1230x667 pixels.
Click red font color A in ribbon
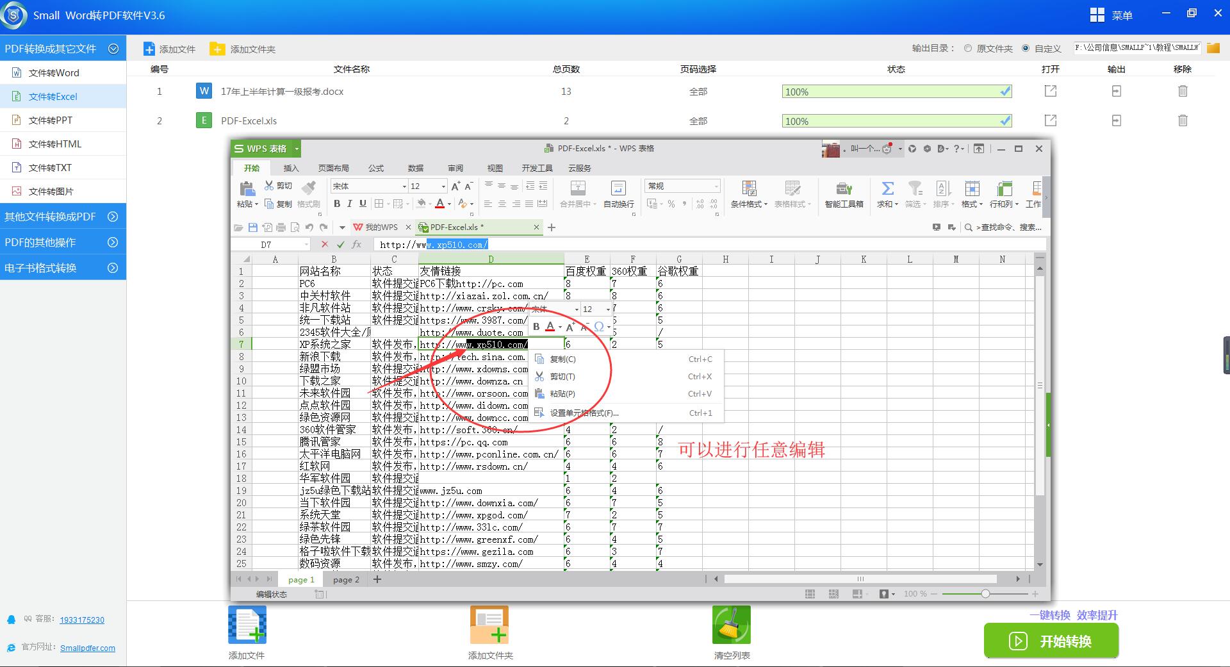[439, 204]
